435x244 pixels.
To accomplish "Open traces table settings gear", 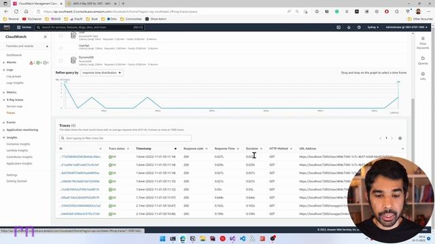I will tap(400, 138).
